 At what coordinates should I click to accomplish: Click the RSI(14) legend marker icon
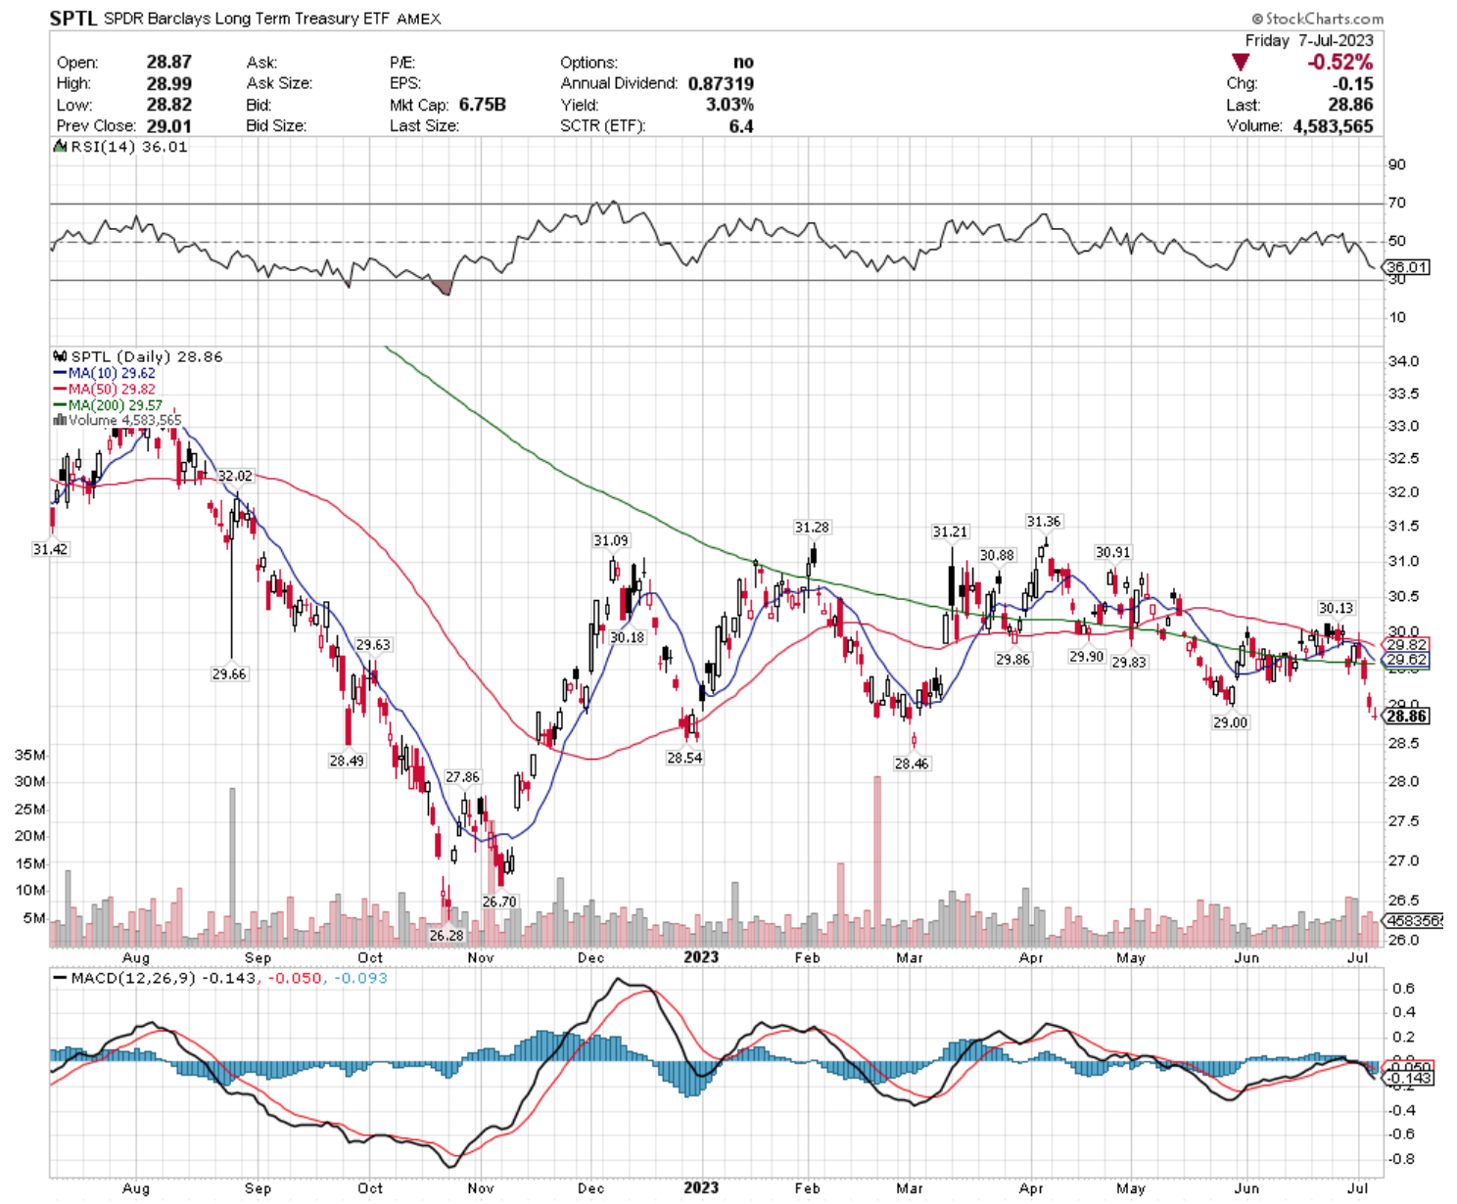[60, 147]
